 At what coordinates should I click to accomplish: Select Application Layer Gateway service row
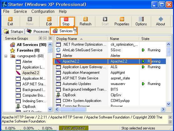click(110, 67)
